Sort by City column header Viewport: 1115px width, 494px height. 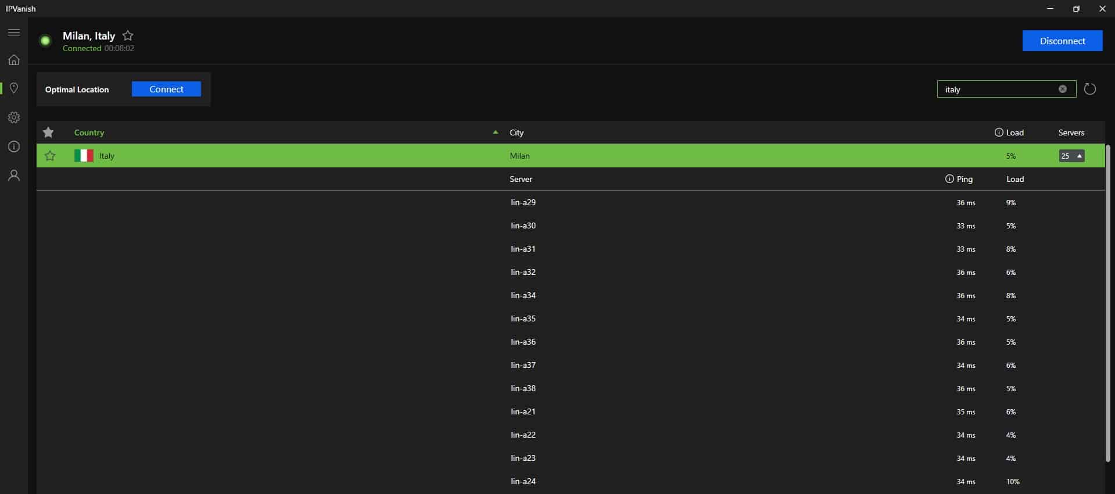[517, 133]
